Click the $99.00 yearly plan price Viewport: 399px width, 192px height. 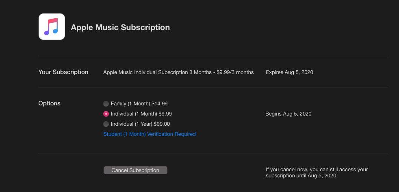[162, 124]
